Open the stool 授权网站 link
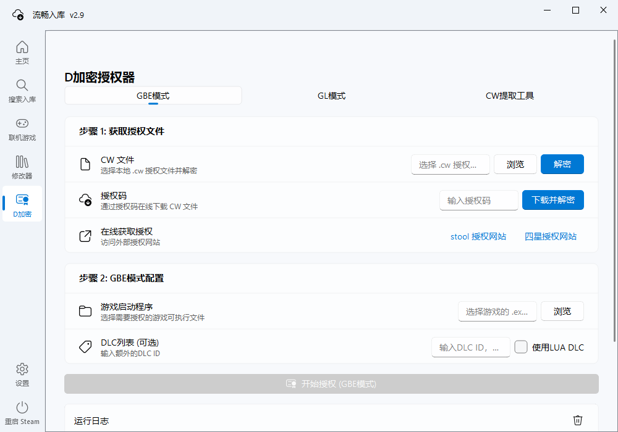 pyautogui.click(x=478, y=236)
